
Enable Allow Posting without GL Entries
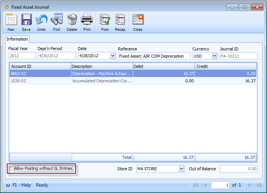coord(11,168)
